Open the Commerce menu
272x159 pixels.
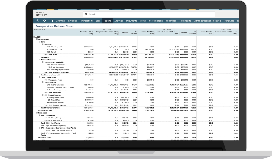coord(171,21)
